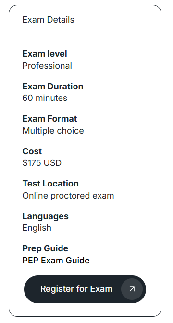Open the PEP Exam Guide link
Viewport: 173px width, 323px height.
pos(56,261)
